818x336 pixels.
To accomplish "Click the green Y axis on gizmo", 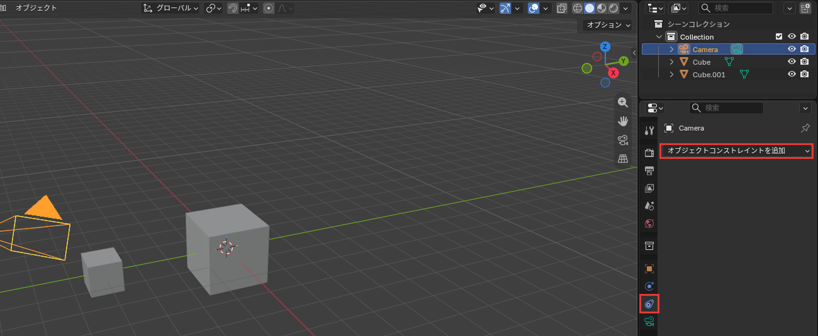I will point(624,61).
